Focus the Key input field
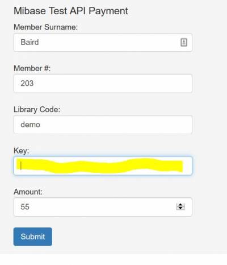This screenshot has width=227, height=265. pos(103,165)
